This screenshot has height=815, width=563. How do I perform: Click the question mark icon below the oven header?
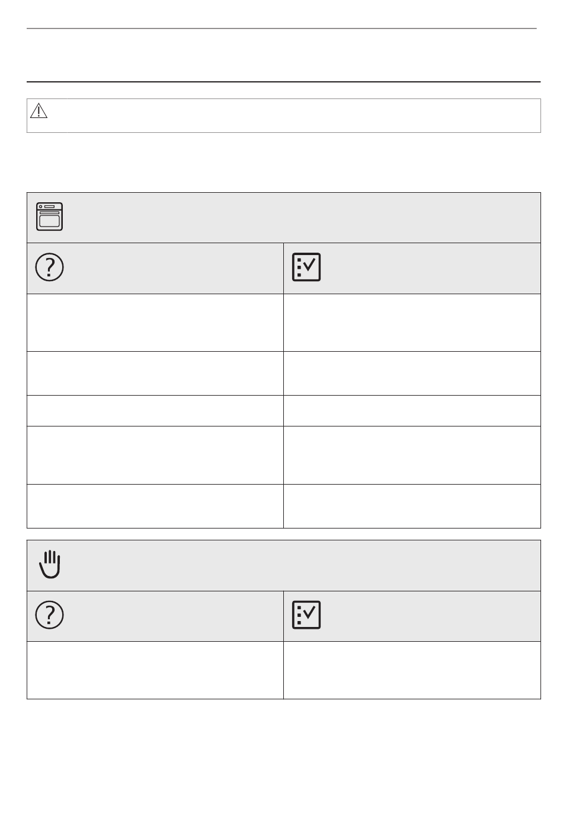pyautogui.click(x=50, y=268)
